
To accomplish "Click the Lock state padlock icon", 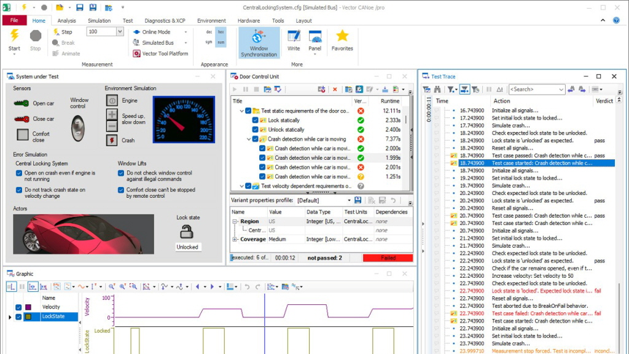I will tap(187, 231).
